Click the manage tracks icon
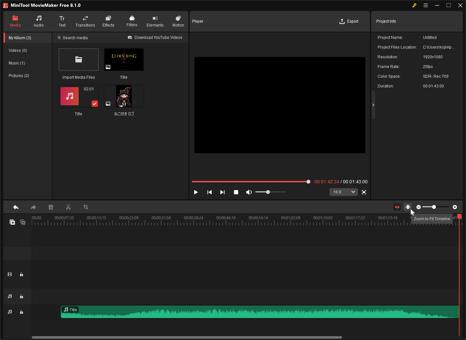Screen dimensions: 466x340 [x=23, y=222]
